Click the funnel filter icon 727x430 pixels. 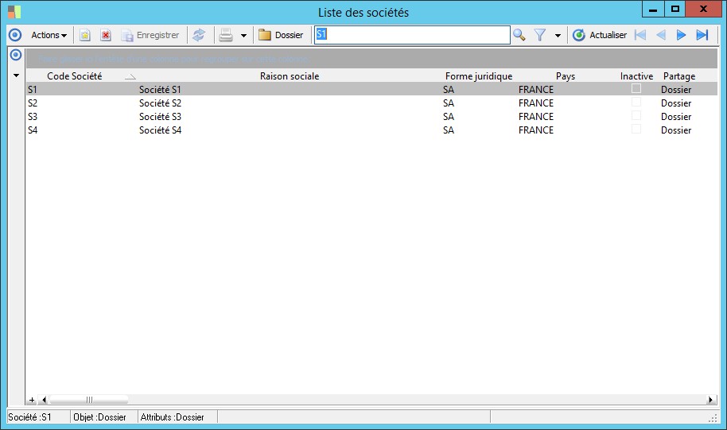point(540,35)
